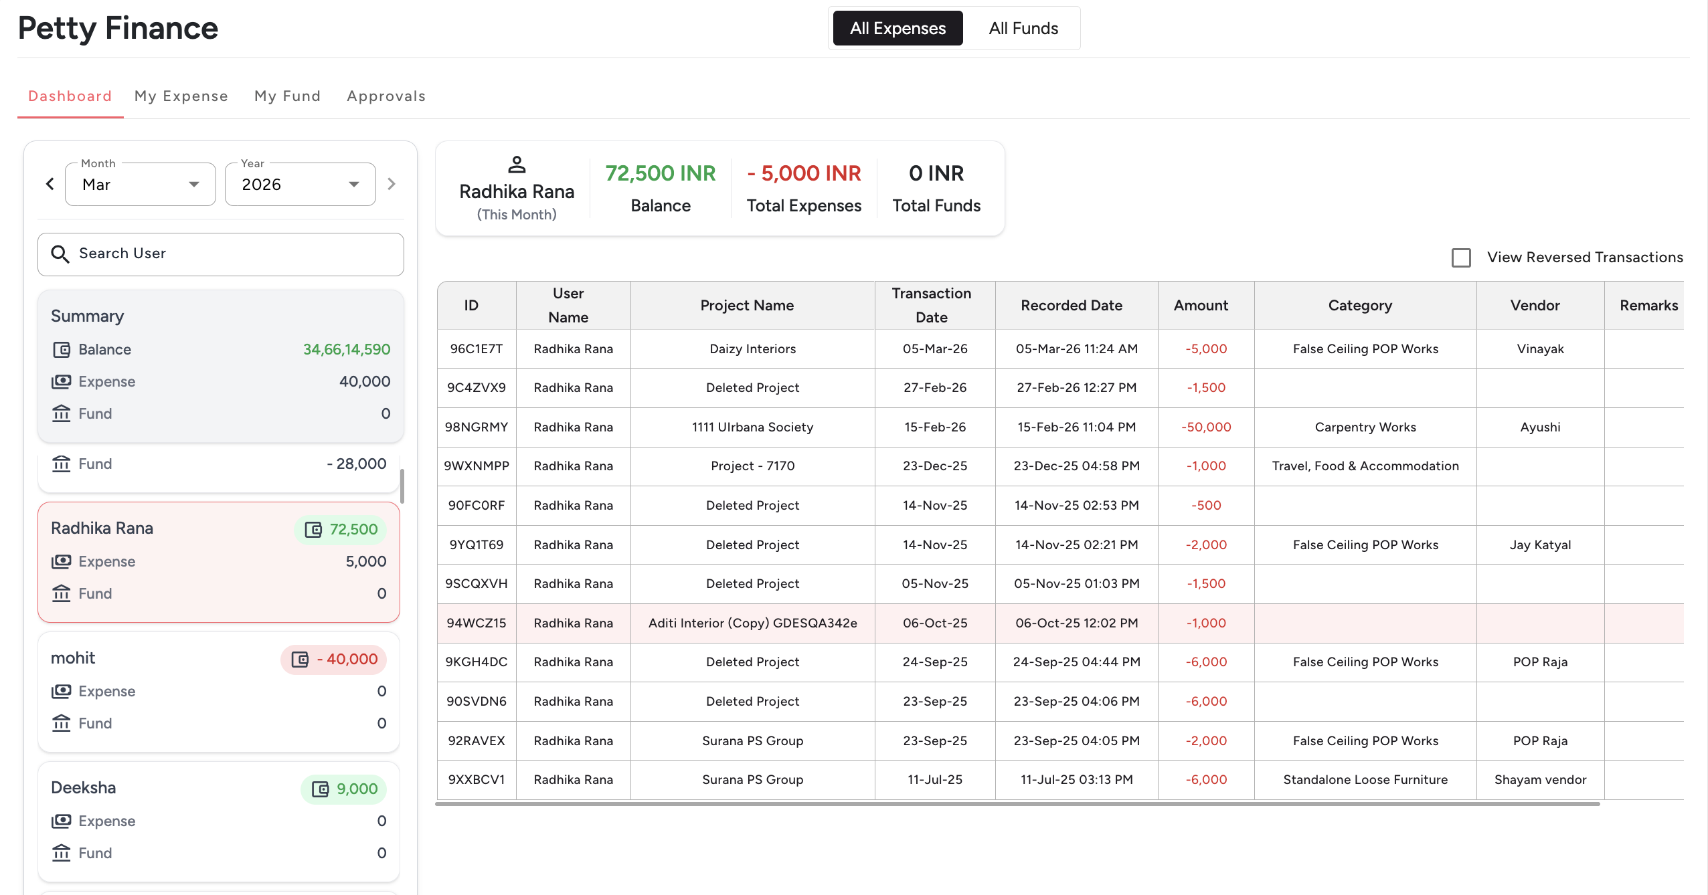Open the My Fund section

(x=287, y=96)
